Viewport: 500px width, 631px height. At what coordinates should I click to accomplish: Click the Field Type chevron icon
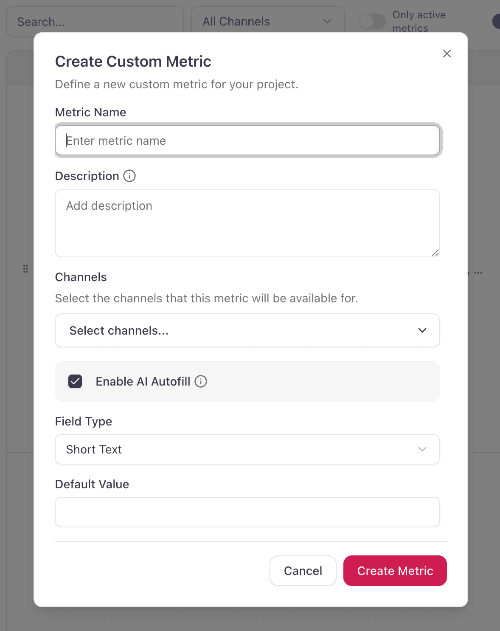point(422,449)
